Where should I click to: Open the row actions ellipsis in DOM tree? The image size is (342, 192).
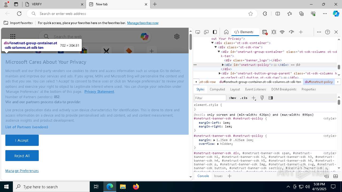point(195,65)
